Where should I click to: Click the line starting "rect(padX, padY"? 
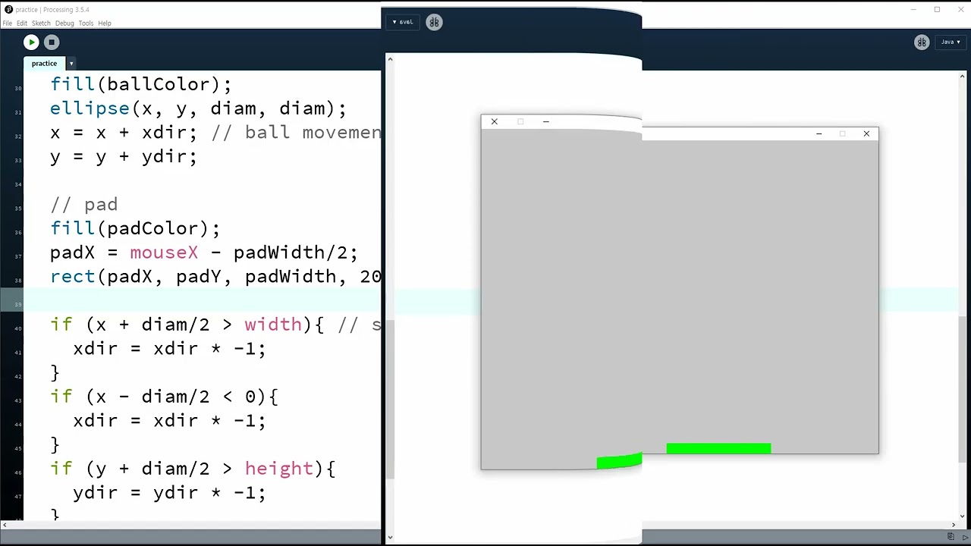pos(215,277)
